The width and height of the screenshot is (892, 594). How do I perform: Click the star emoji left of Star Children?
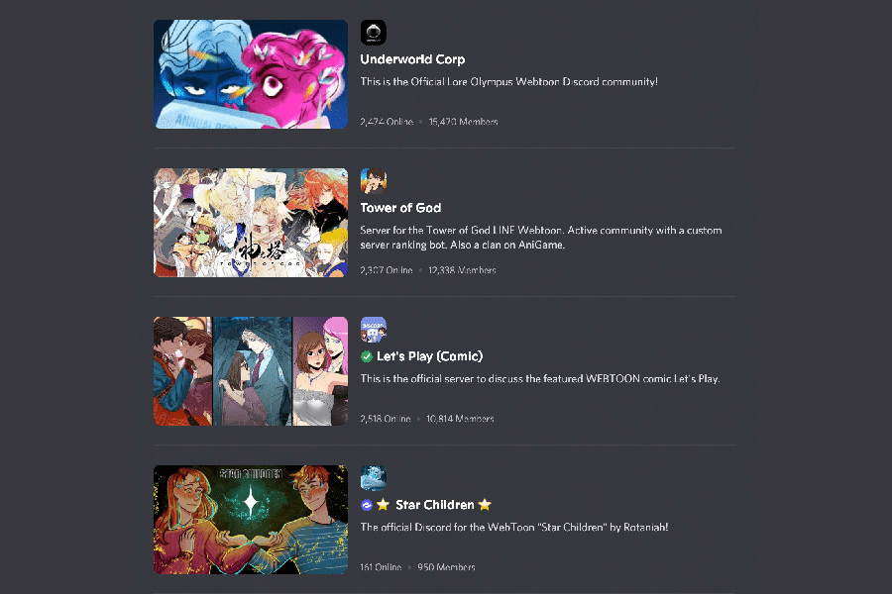tap(383, 505)
